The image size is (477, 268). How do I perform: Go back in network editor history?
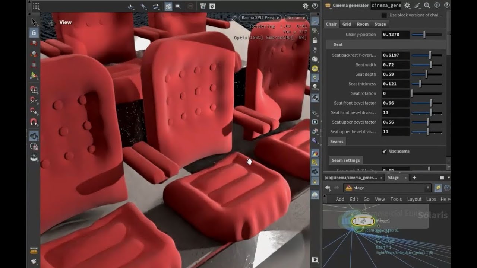[x=328, y=188]
